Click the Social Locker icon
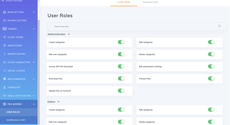 coord(4,71)
